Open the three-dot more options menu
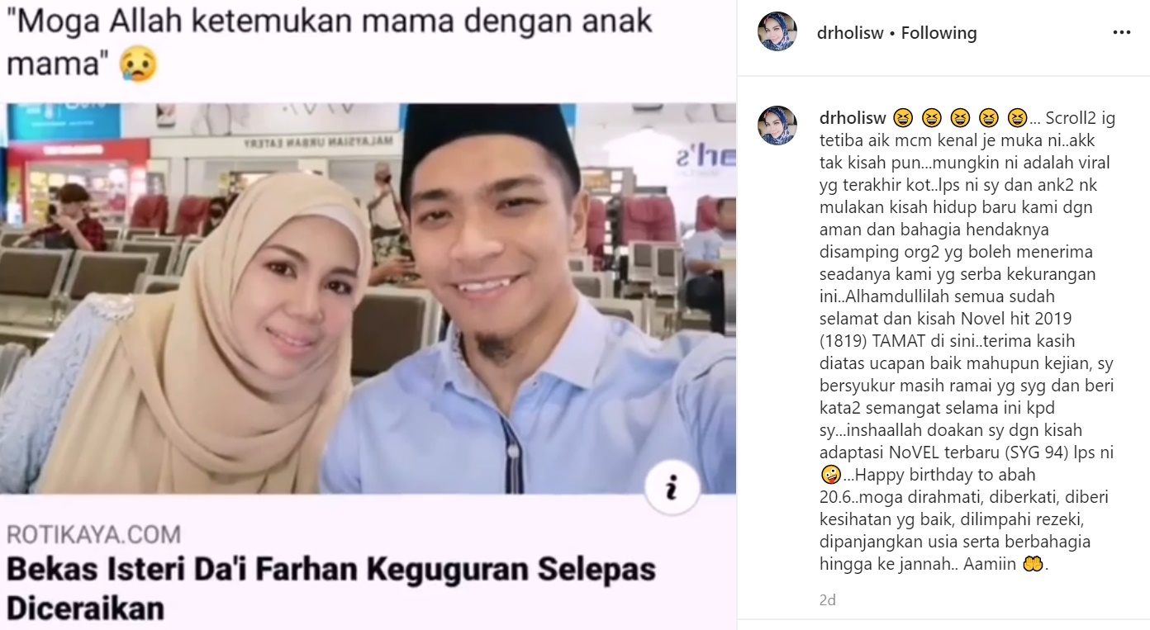 point(1121,33)
